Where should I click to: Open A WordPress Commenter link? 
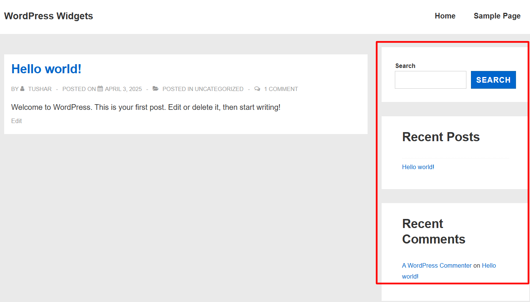click(x=437, y=265)
